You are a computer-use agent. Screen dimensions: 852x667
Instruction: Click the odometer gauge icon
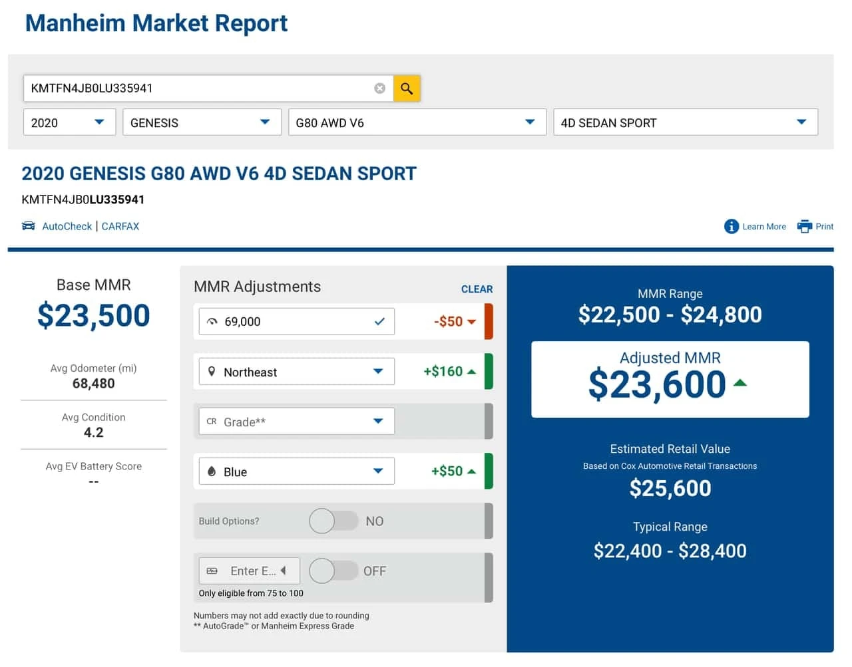[x=212, y=322]
